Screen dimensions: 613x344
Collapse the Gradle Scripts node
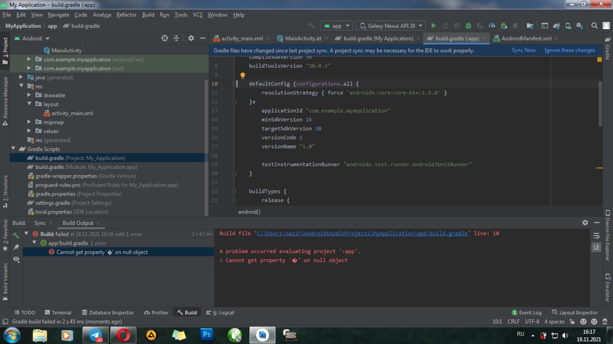(x=13, y=149)
